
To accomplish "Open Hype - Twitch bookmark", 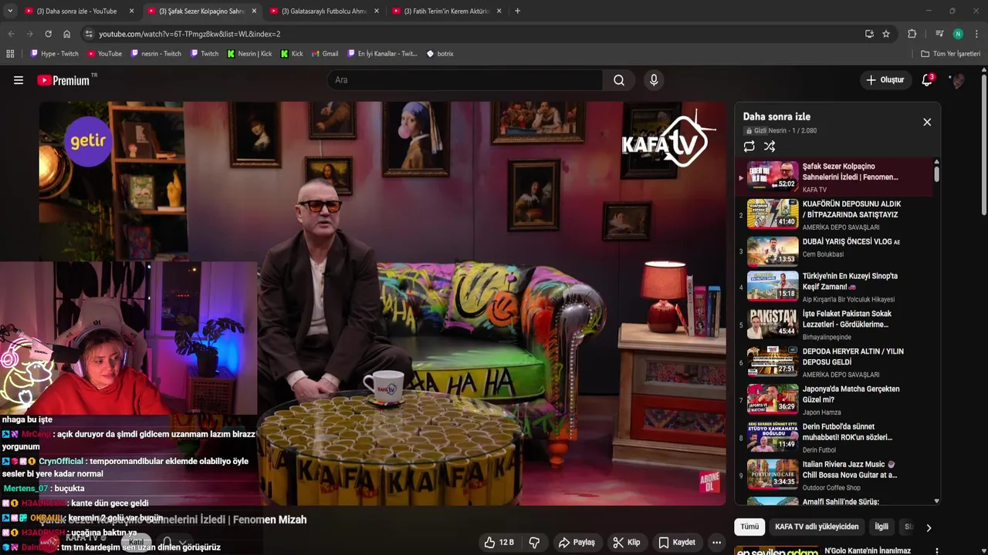I will pyautogui.click(x=54, y=54).
